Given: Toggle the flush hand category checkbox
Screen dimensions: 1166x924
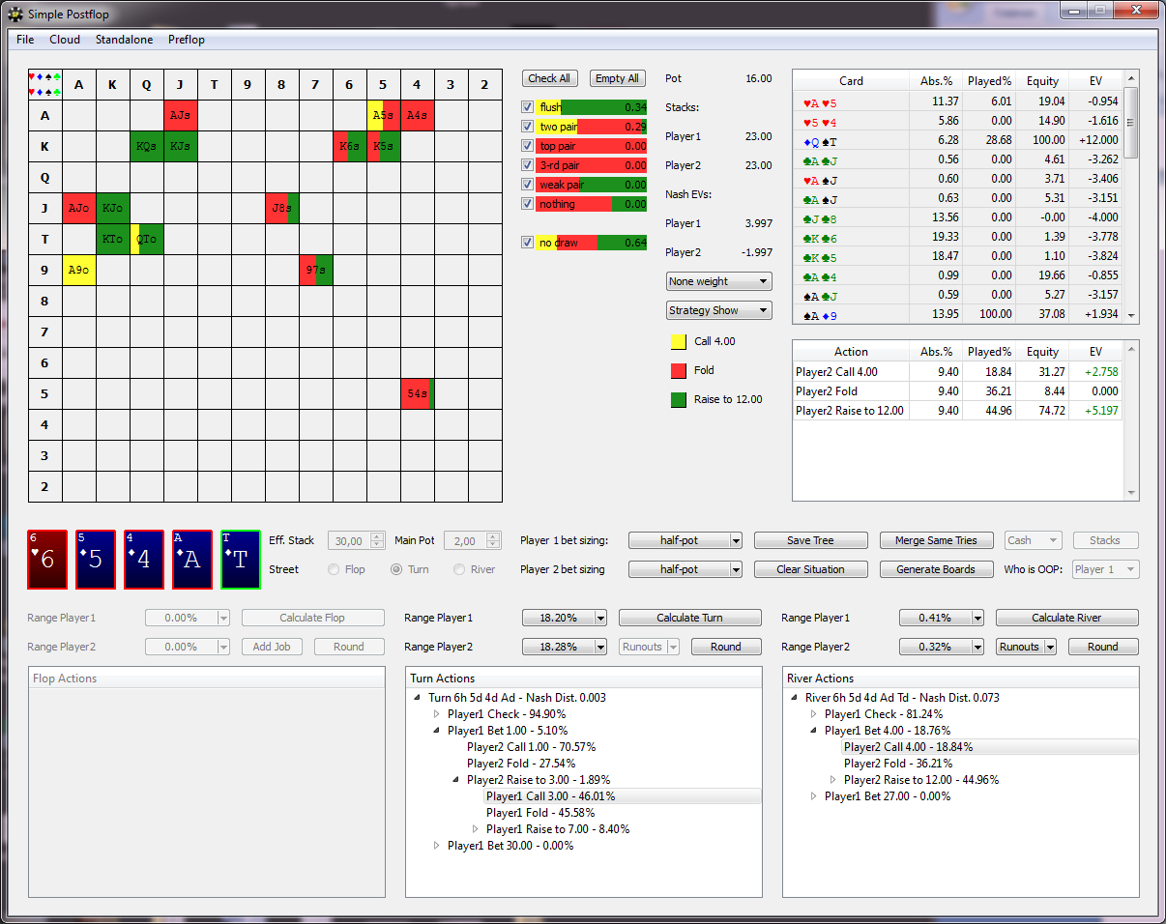Looking at the screenshot, I should pos(527,107).
